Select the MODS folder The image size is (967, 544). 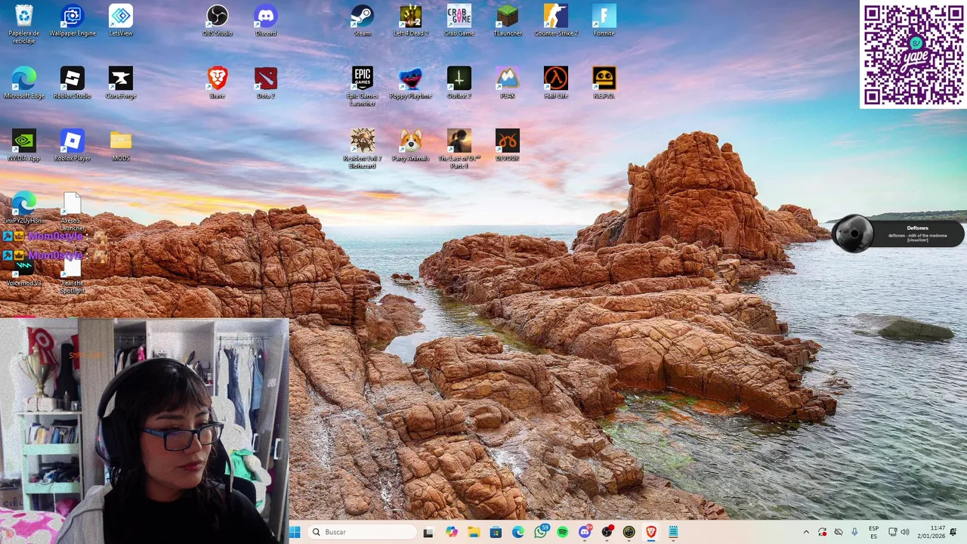coord(121,145)
